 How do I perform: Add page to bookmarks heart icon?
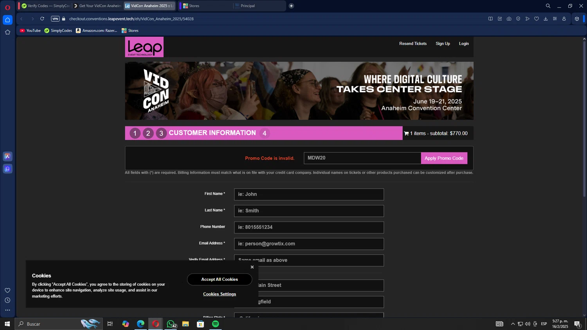tap(537, 19)
